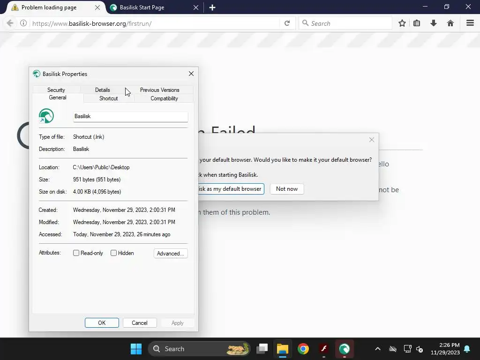Click the Location path C:\Users\Public\Desktop
Image resolution: width=480 pixels, height=360 pixels.
101,167
